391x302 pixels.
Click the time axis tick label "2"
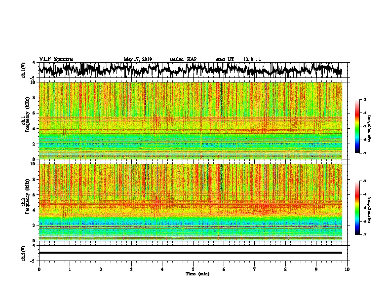pyautogui.click(x=101, y=269)
